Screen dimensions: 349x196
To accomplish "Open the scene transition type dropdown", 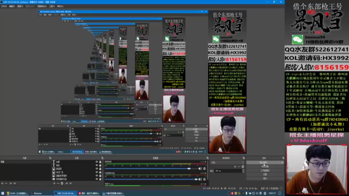I will point(227,162).
